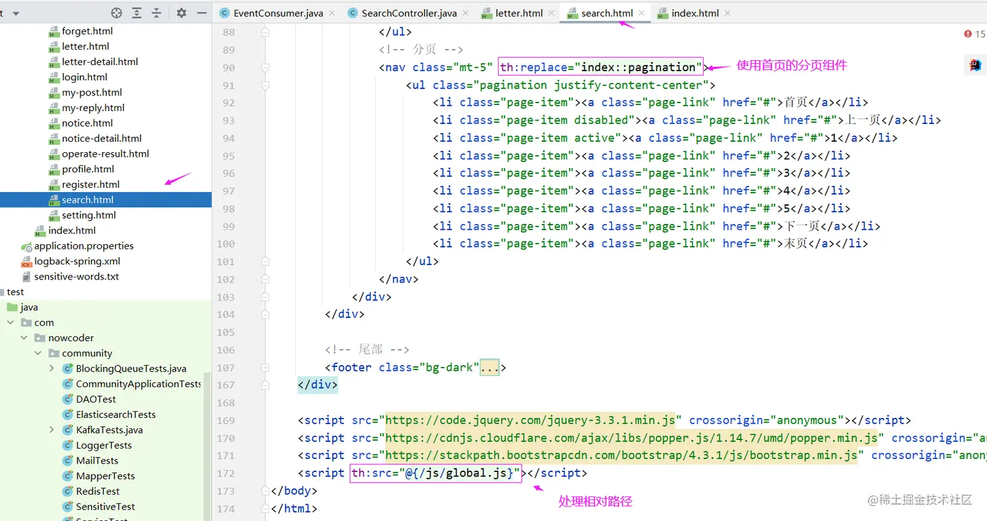Image resolution: width=987 pixels, height=521 pixels.
Task: Expand BlockingQueueTests.java chevron
Action: (x=52, y=368)
